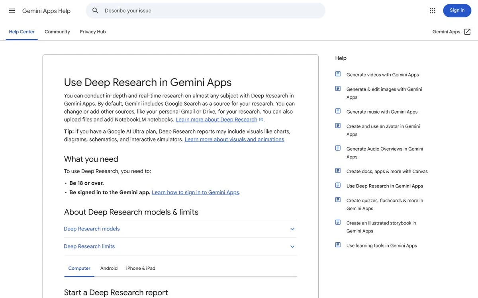This screenshot has height=298, width=478.
Task: Click chevron on Deep Research models row
Action: [x=292, y=229]
